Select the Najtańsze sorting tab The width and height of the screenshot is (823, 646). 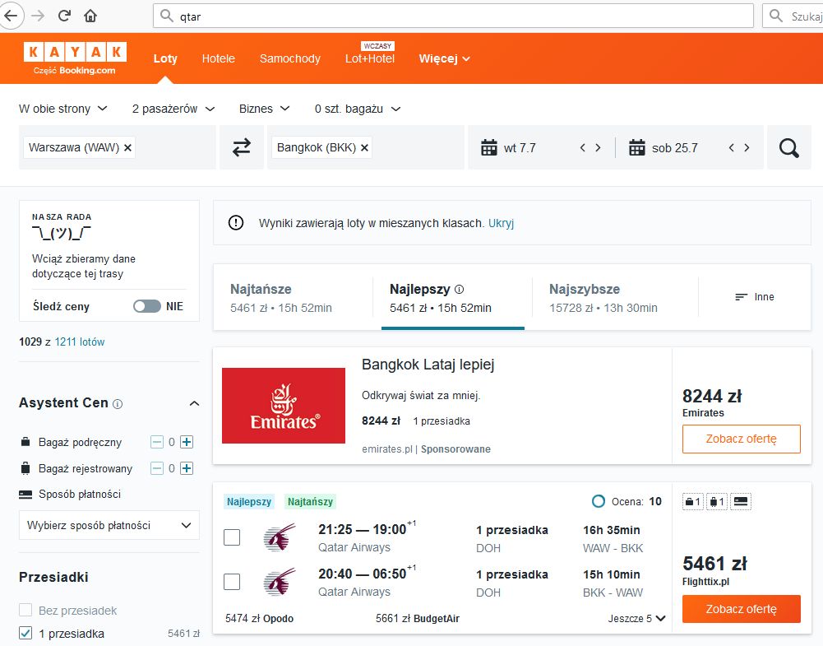(x=293, y=297)
